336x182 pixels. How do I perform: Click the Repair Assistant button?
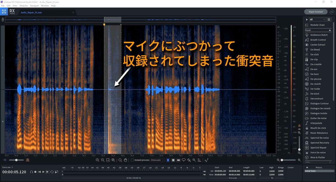[x=316, y=12]
